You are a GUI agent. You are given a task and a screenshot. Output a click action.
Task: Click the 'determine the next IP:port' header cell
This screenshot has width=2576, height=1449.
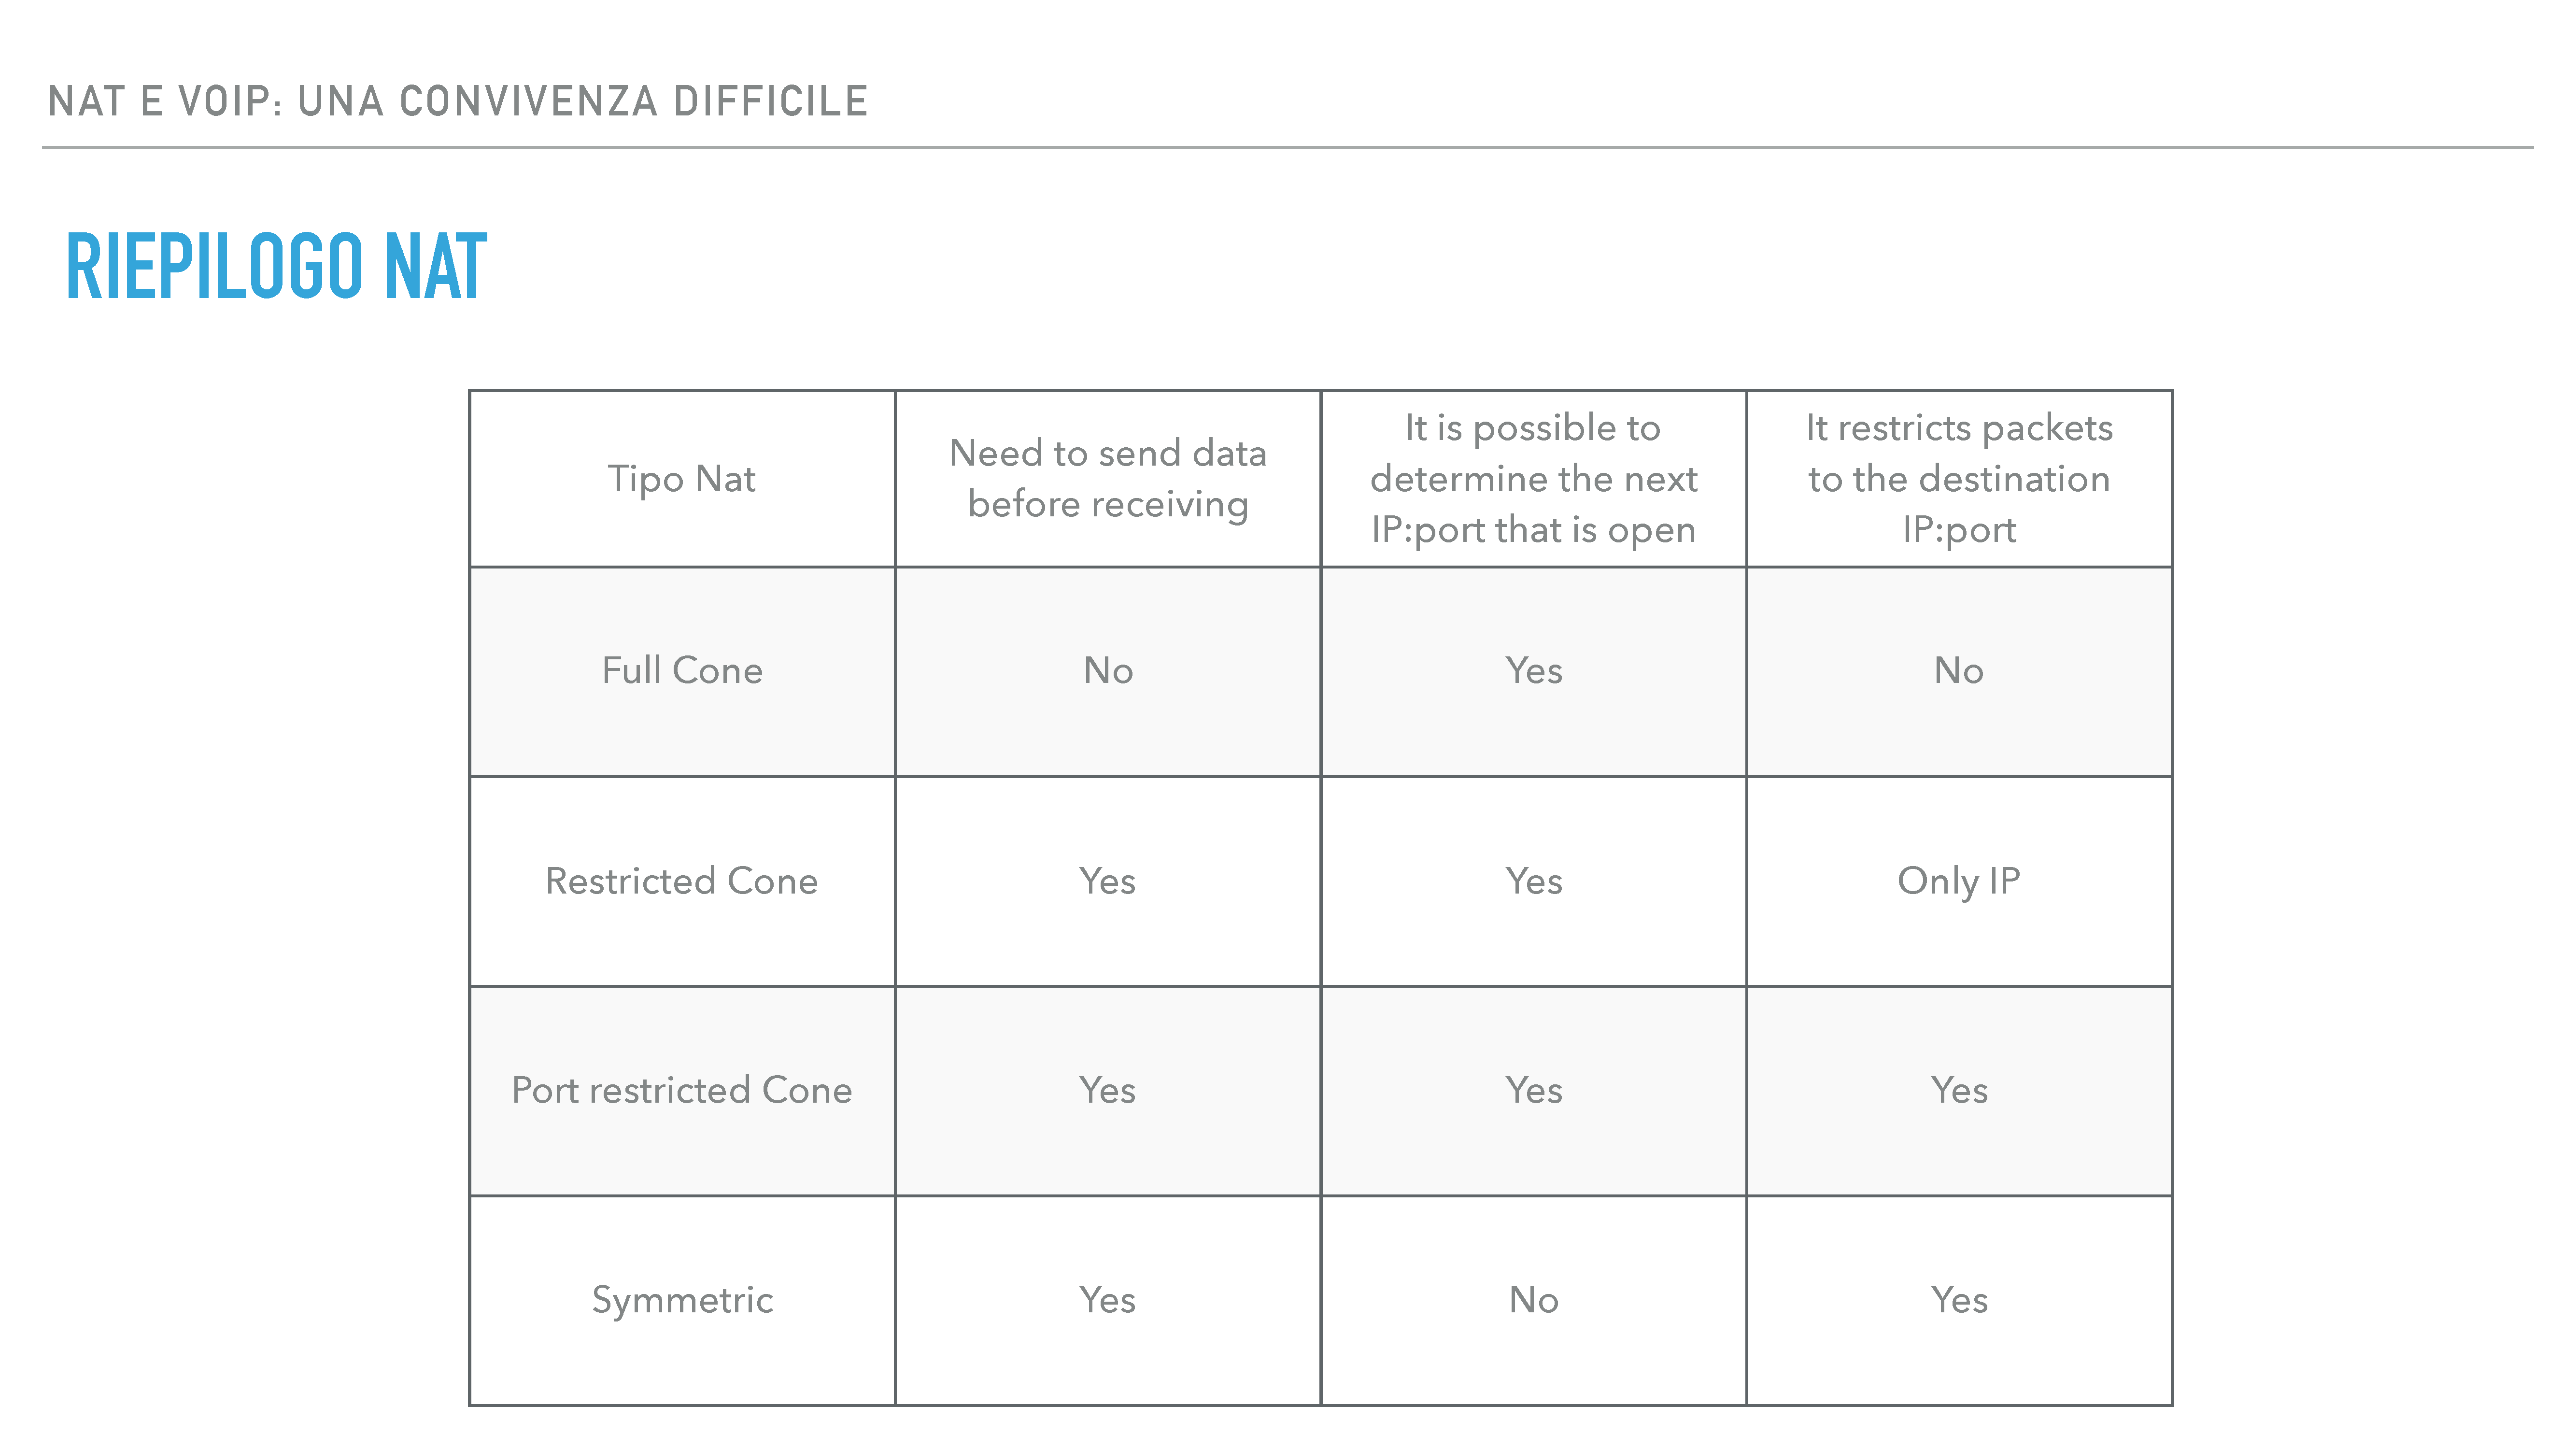click(x=1534, y=479)
